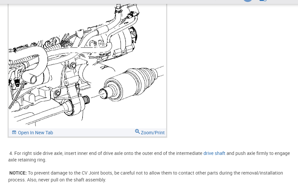
Task: Click the 'axle retaining ring.' text line
Action: pyautogui.click(x=27, y=160)
